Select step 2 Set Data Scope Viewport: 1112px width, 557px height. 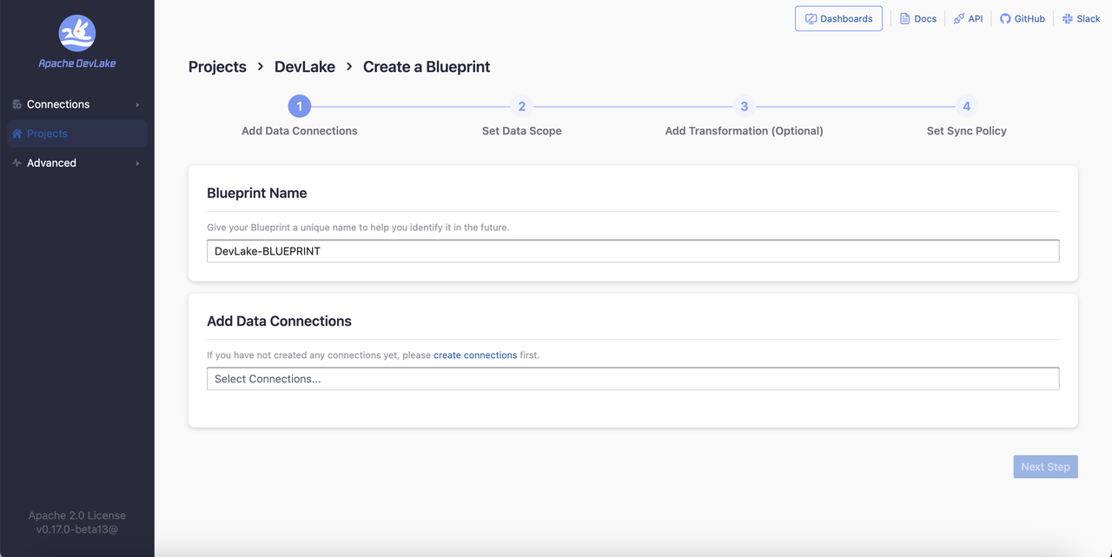521,107
